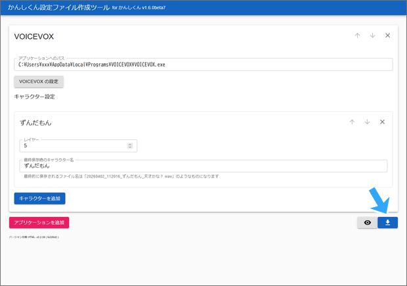Viewport: 407px width, 286px height.
Task: Remove the VOICEVOX application card
Action: [387, 36]
